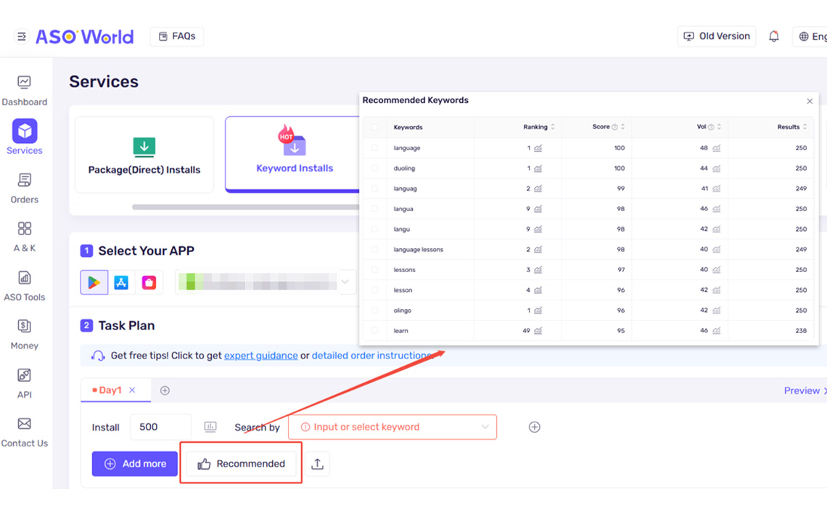The image size is (827, 508).
Task: Click Add more button
Action: pos(134,464)
